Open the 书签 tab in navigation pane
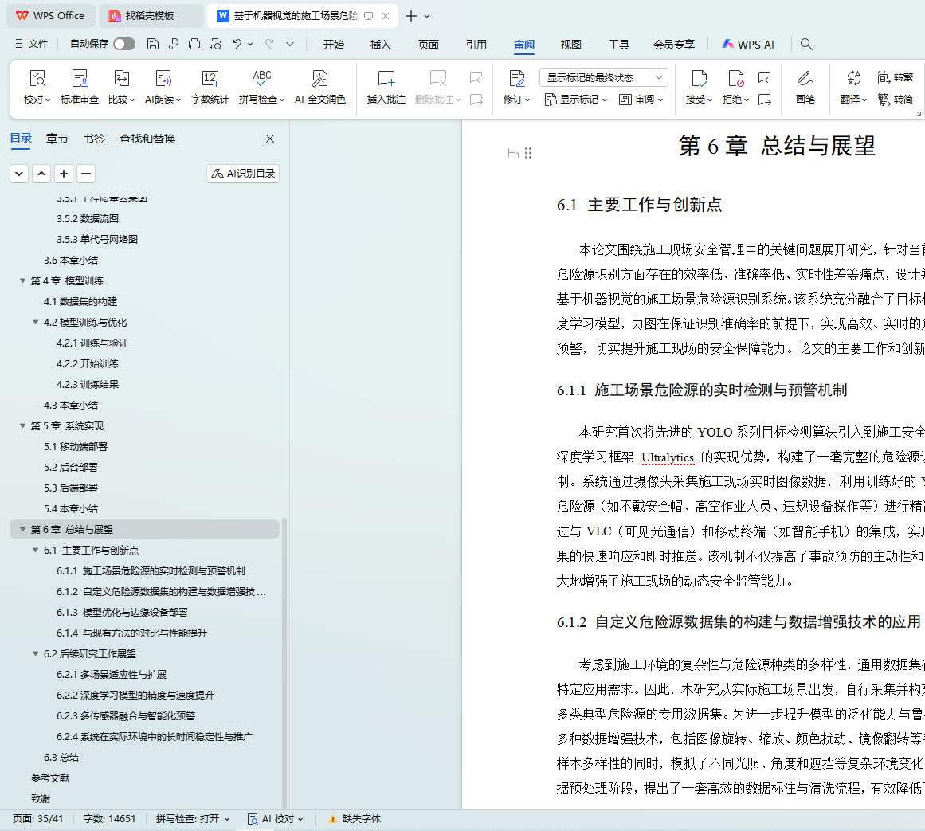The image size is (925, 831). click(93, 139)
